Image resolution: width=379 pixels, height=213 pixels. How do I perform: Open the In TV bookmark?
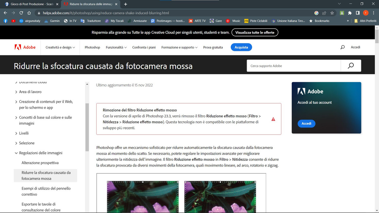point(70,21)
